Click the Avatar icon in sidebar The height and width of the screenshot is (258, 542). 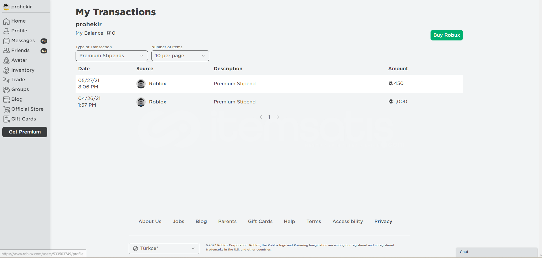[6, 60]
